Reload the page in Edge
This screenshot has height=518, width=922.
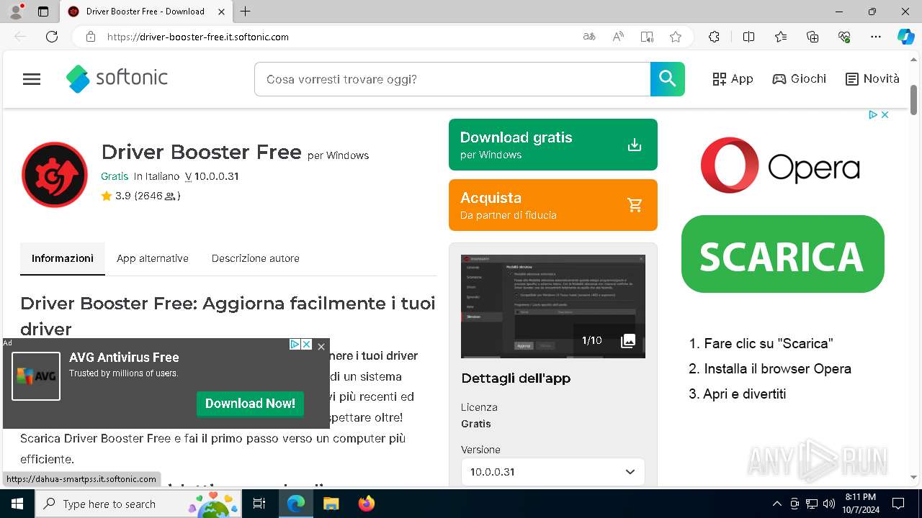coord(52,37)
